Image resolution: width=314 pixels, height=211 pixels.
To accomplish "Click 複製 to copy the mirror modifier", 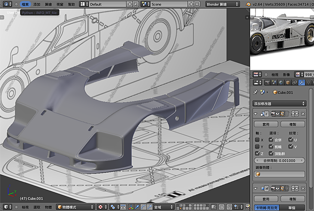I will click(x=293, y=125).
